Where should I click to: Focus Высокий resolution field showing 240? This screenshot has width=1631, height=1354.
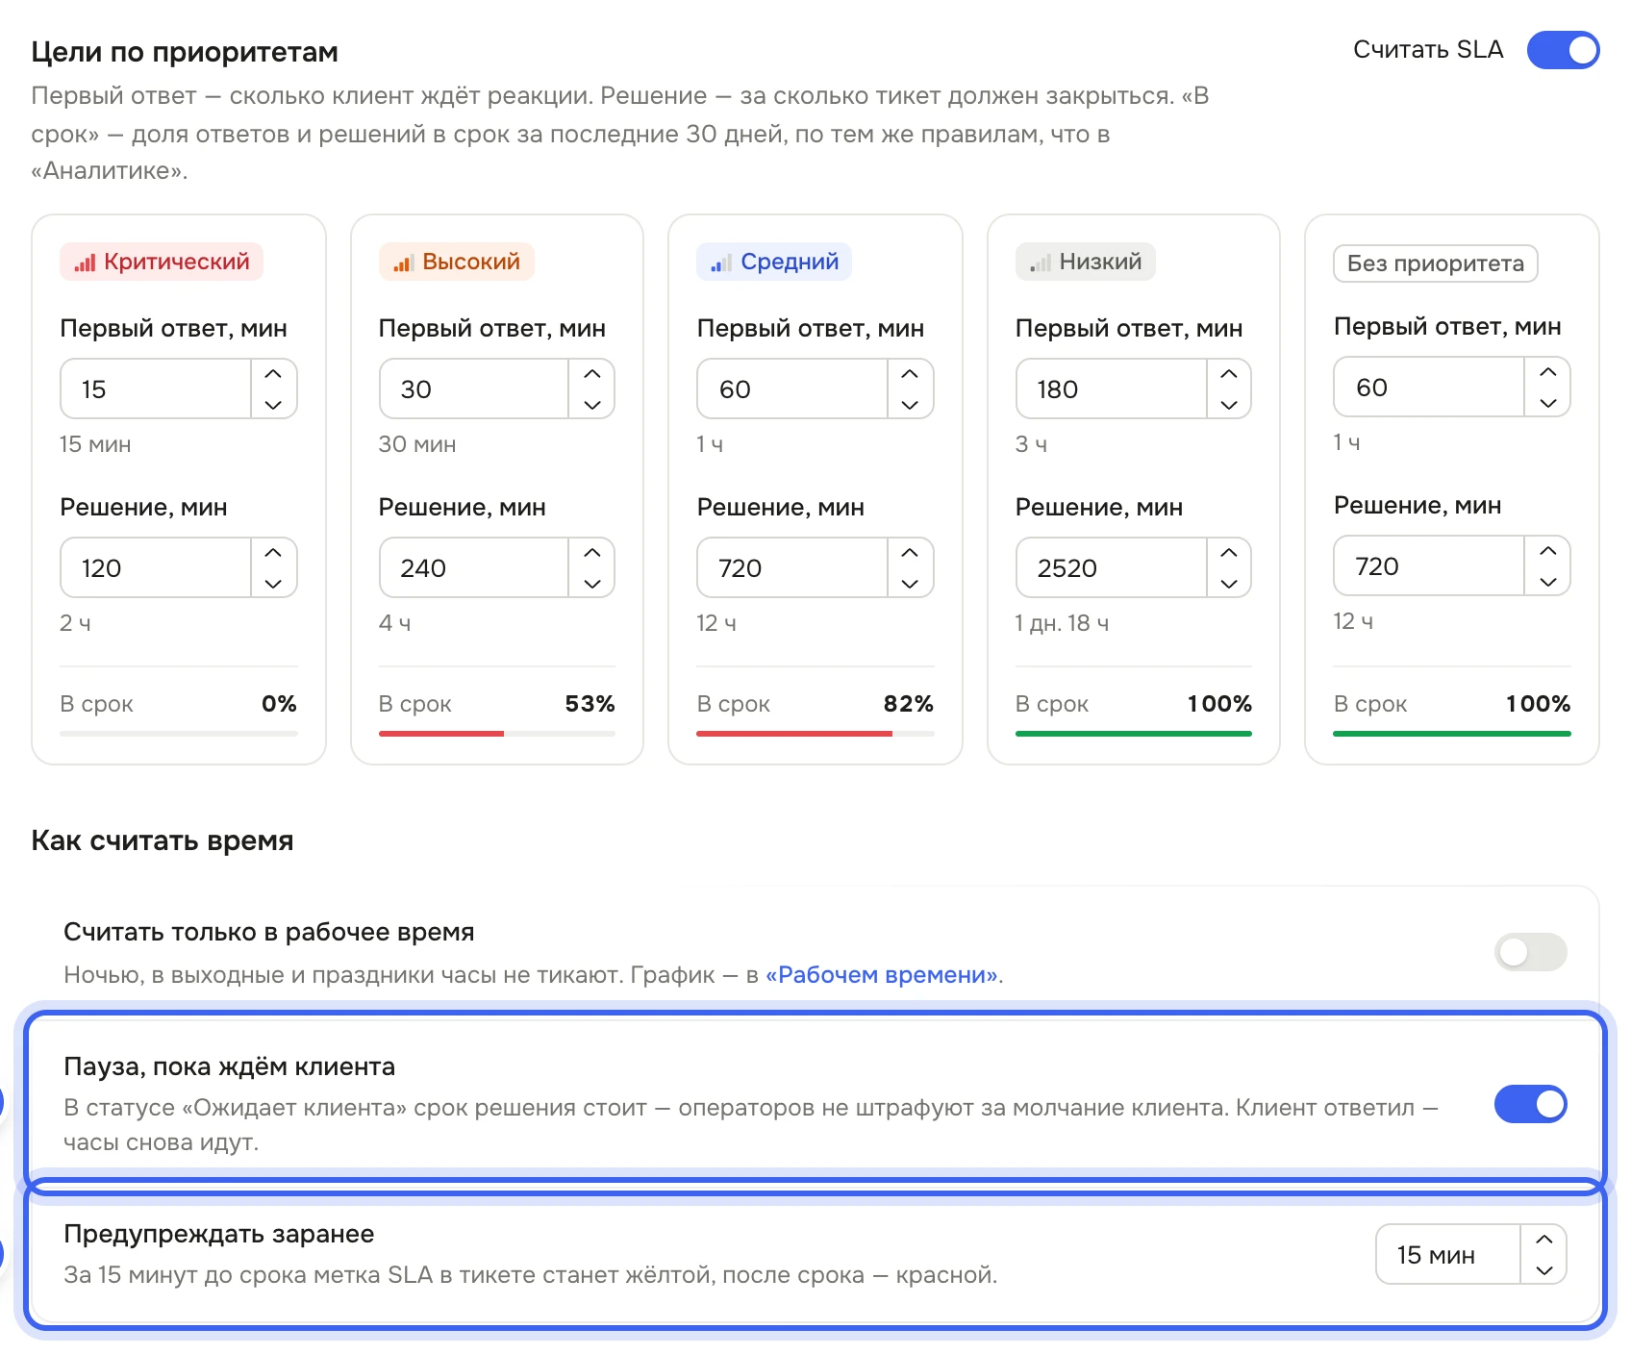click(x=474, y=567)
